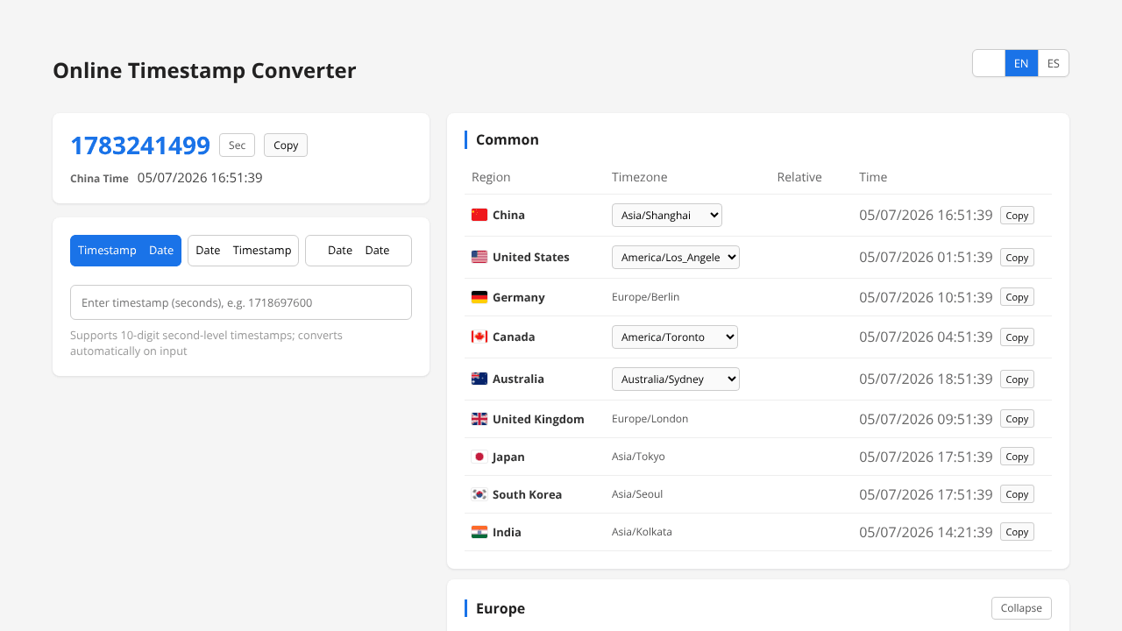The height and width of the screenshot is (631, 1122).
Task: Click the United Kingdom flag icon
Action: pos(479,419)
